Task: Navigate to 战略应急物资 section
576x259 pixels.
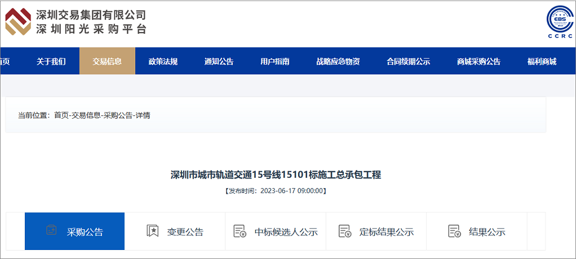Action: click(338, 61)
